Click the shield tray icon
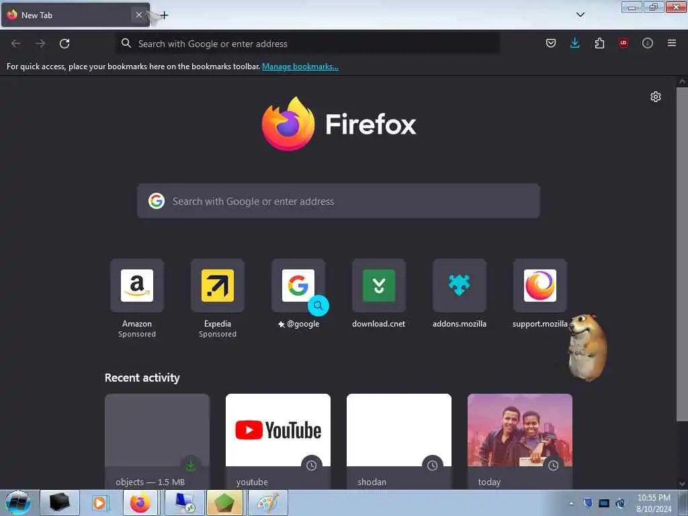The height and width of the screenshot is (516, 688). [x=588, y=503]
